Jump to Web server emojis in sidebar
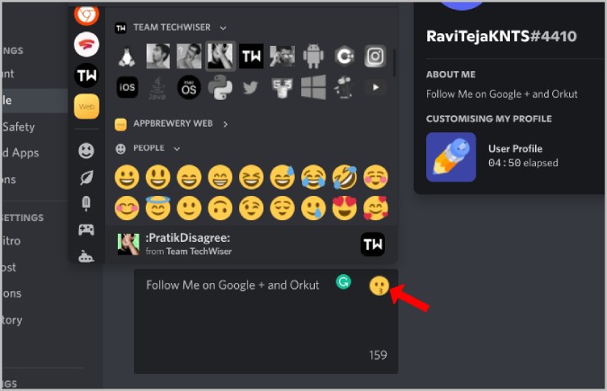 pyautogui.click(x=86, y=106)
